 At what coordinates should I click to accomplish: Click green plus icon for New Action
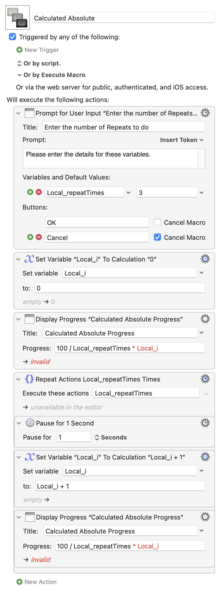(x=19, y=582)
